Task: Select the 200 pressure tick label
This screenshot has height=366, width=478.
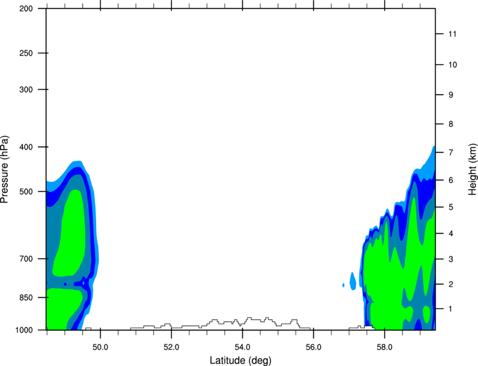Action: coord(26,8)
